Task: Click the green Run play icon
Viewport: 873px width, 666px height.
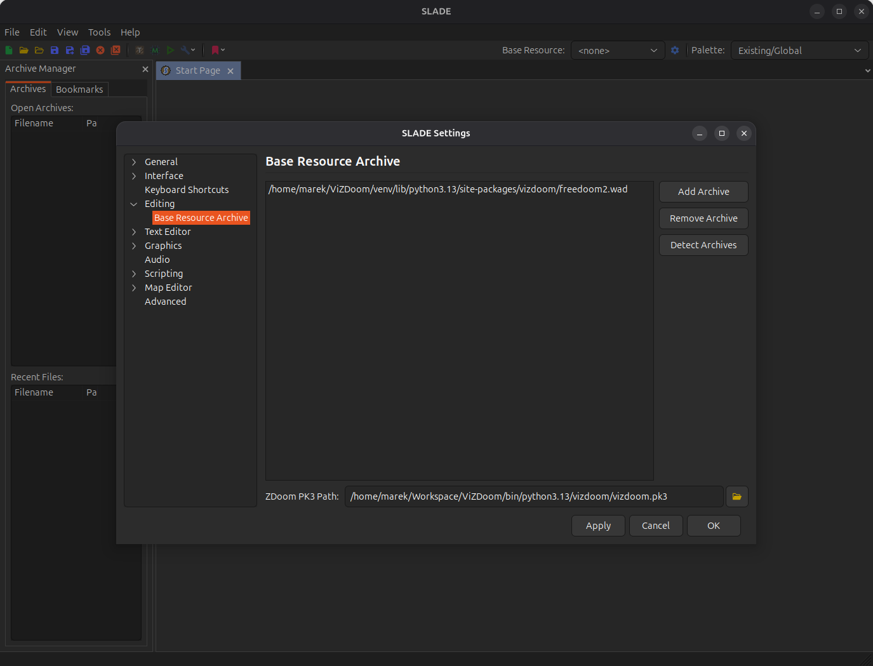Action: pos(170,50)
